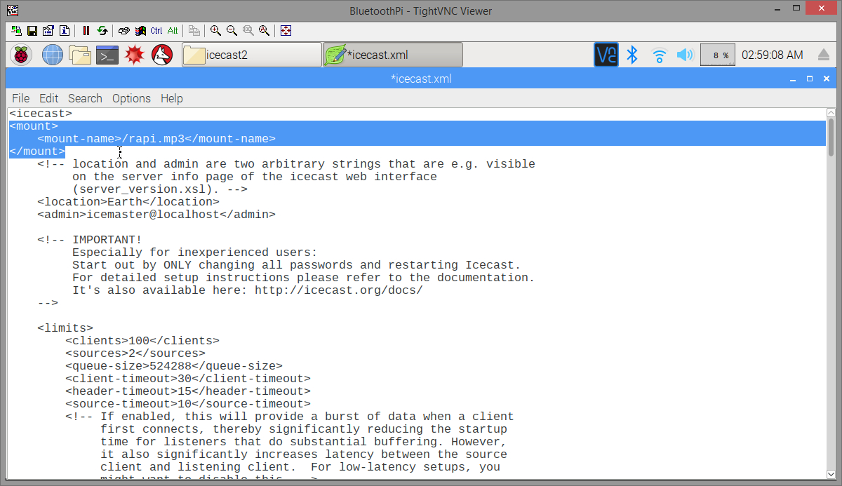The width and height of the screenshot is (842, 486).
Task: Open the volume speaker control
Action: click(685, 55)
